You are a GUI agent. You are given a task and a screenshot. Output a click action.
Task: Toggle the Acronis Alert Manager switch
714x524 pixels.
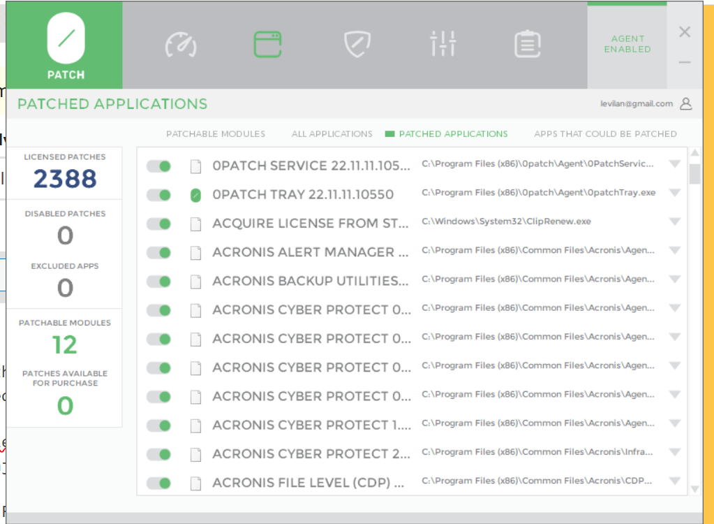159,252
